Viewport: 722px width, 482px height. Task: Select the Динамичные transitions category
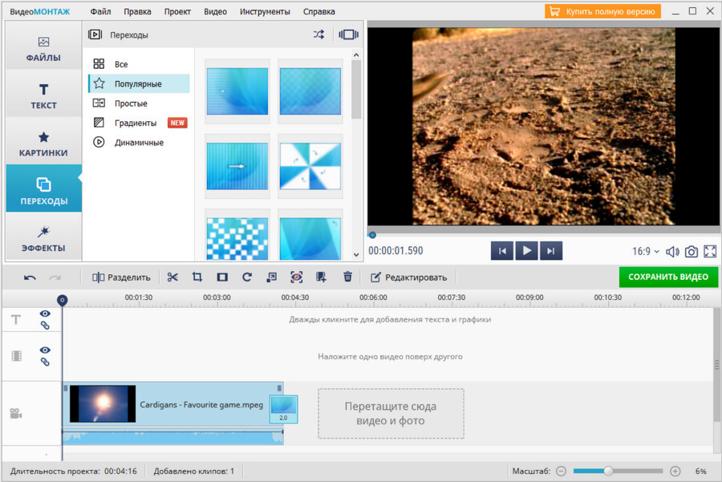tap(139, 142)
